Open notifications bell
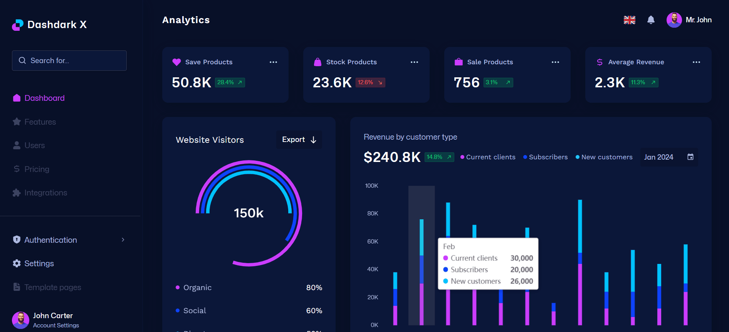729x332 pixels. coord(651,20)
